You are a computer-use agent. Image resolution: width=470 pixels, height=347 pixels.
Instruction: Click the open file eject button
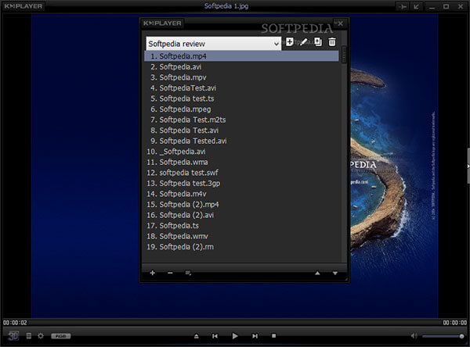pyautogui.click(x=197, y=336)
